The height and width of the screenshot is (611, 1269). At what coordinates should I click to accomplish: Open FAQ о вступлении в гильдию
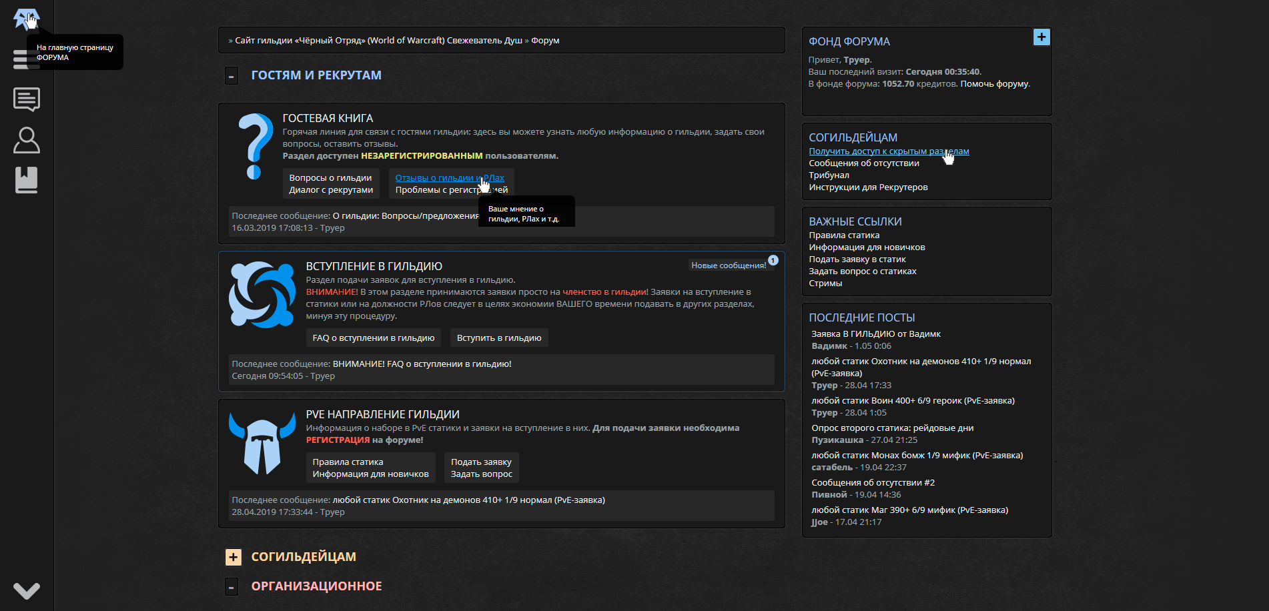(373, 338)
